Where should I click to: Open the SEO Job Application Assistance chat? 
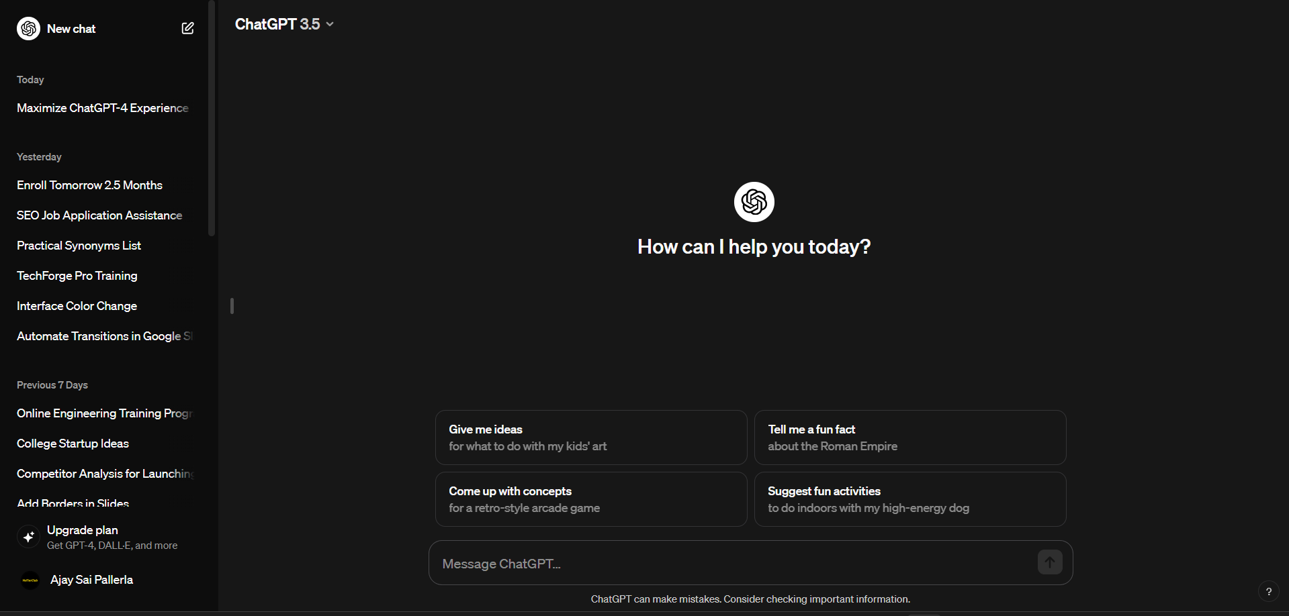coord(99,215)
